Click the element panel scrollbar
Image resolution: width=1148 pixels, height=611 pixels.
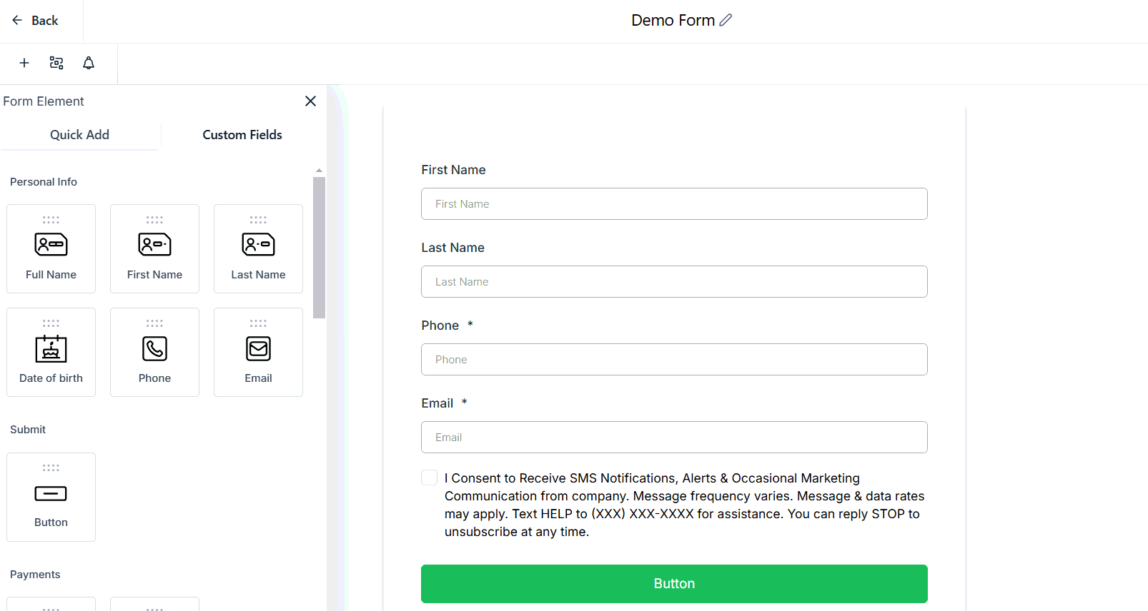pyautogui.click(x=319, y=247)
